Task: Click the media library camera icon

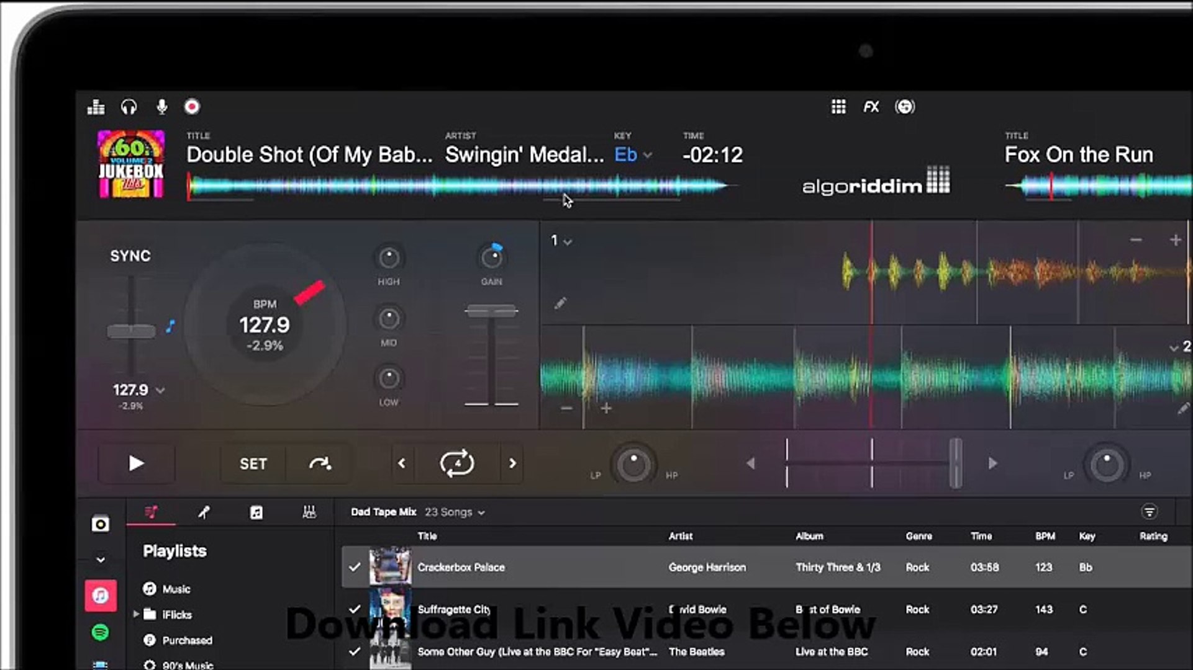Action: pyautogui.click(x=100, y=524)
